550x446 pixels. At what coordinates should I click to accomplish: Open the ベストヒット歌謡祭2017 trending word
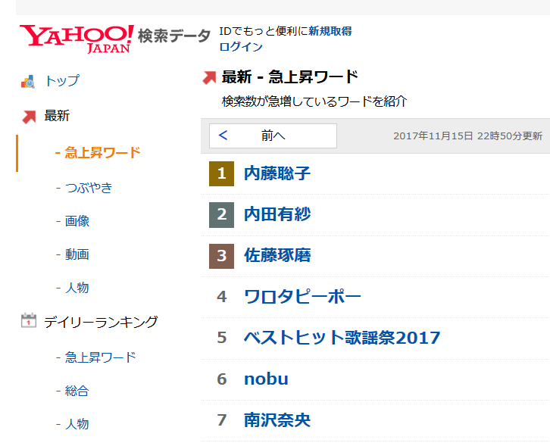(342, 338)
